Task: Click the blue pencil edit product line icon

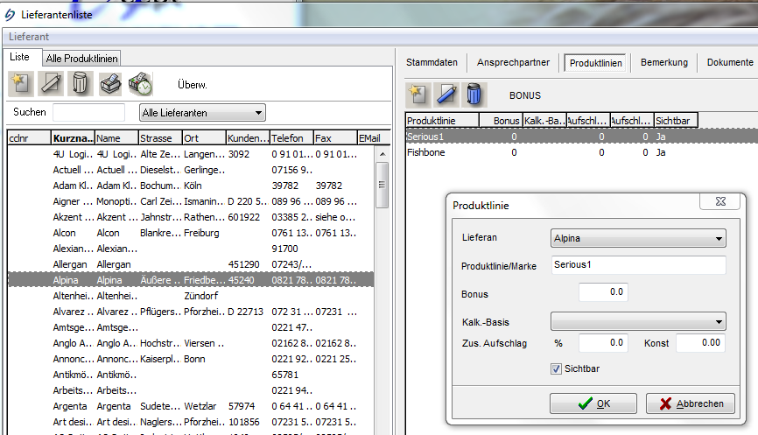Action: pyautogui.click(x=446, y=94)
